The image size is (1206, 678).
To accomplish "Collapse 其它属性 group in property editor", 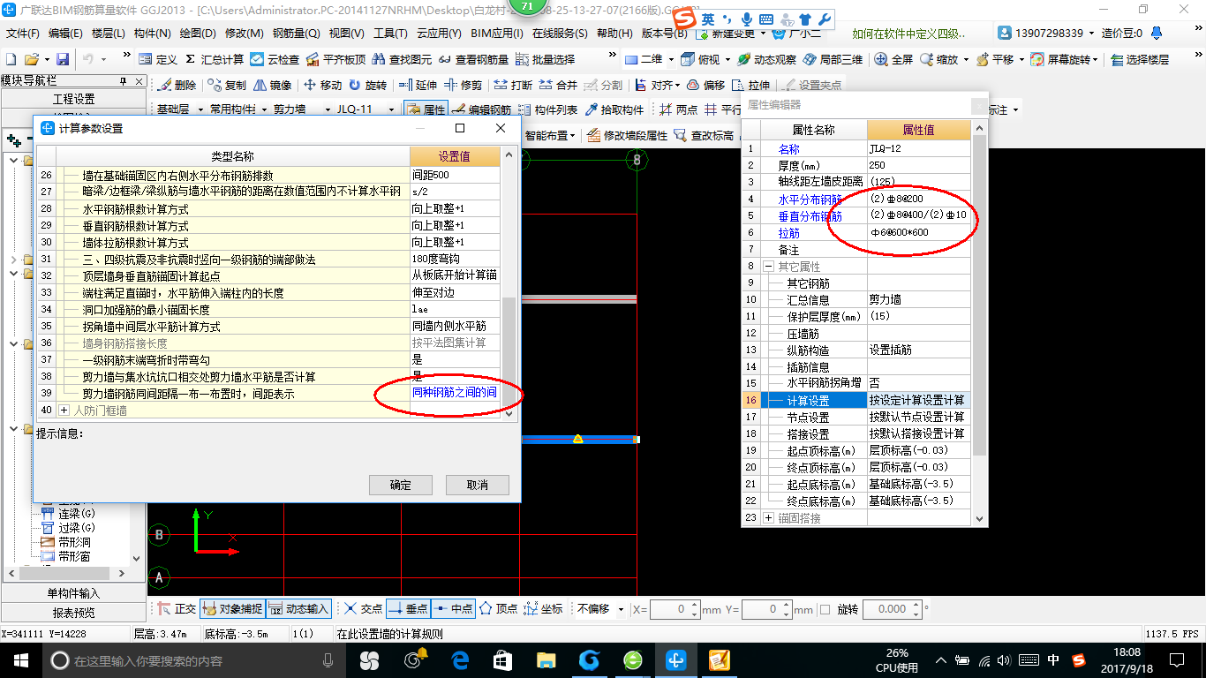I will tap(768, 267).
